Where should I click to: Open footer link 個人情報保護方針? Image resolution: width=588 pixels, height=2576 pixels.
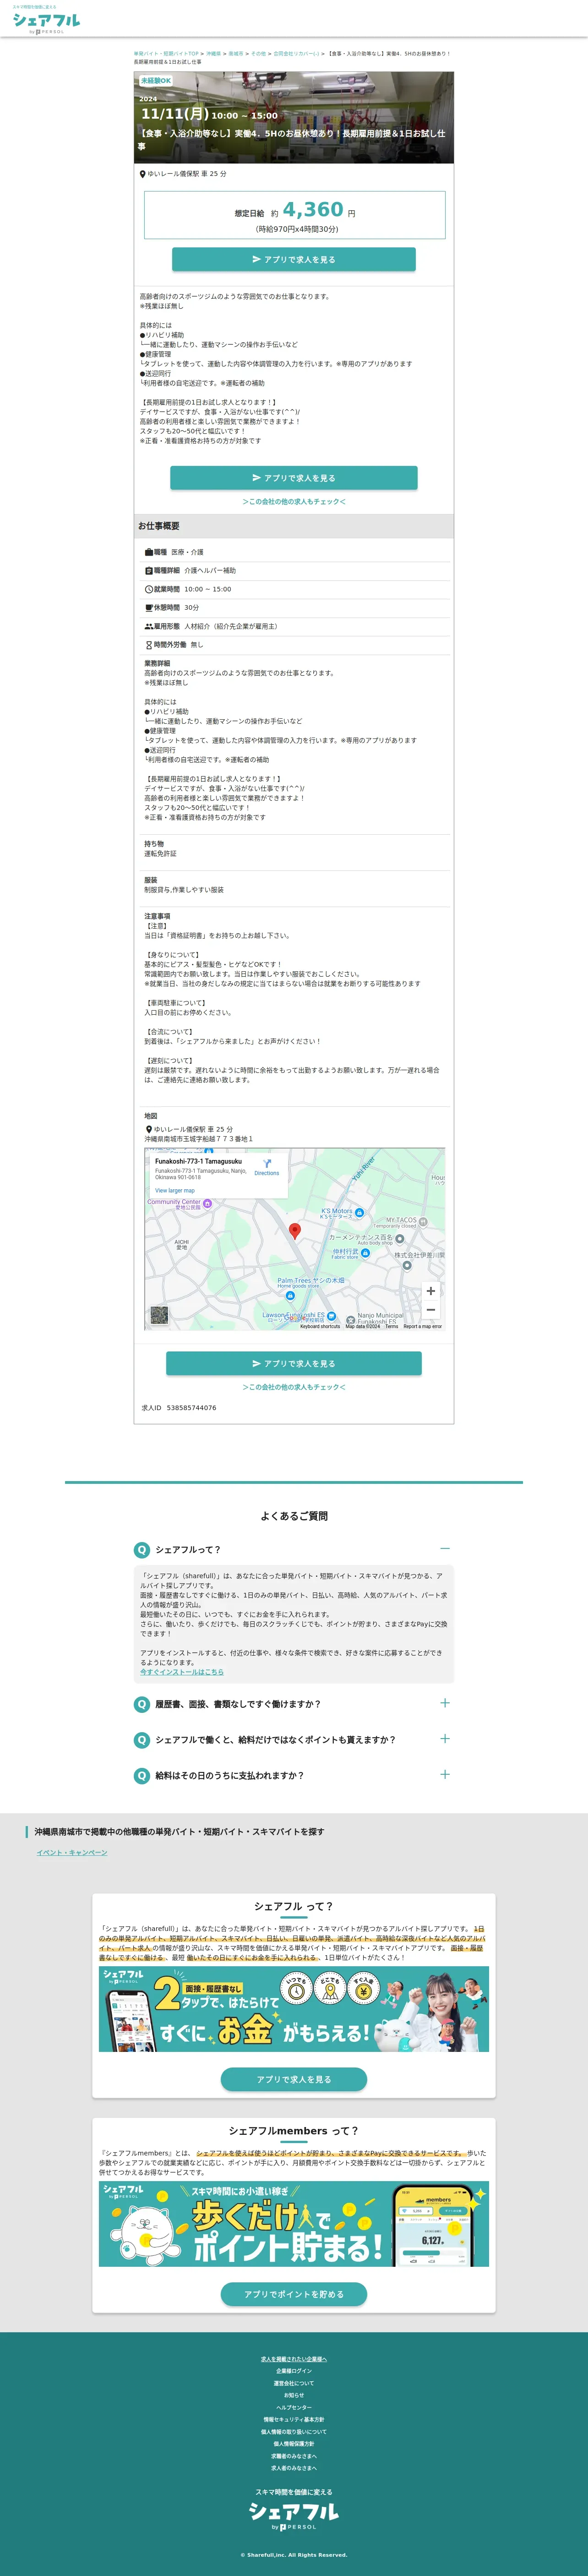point(294,2444)
